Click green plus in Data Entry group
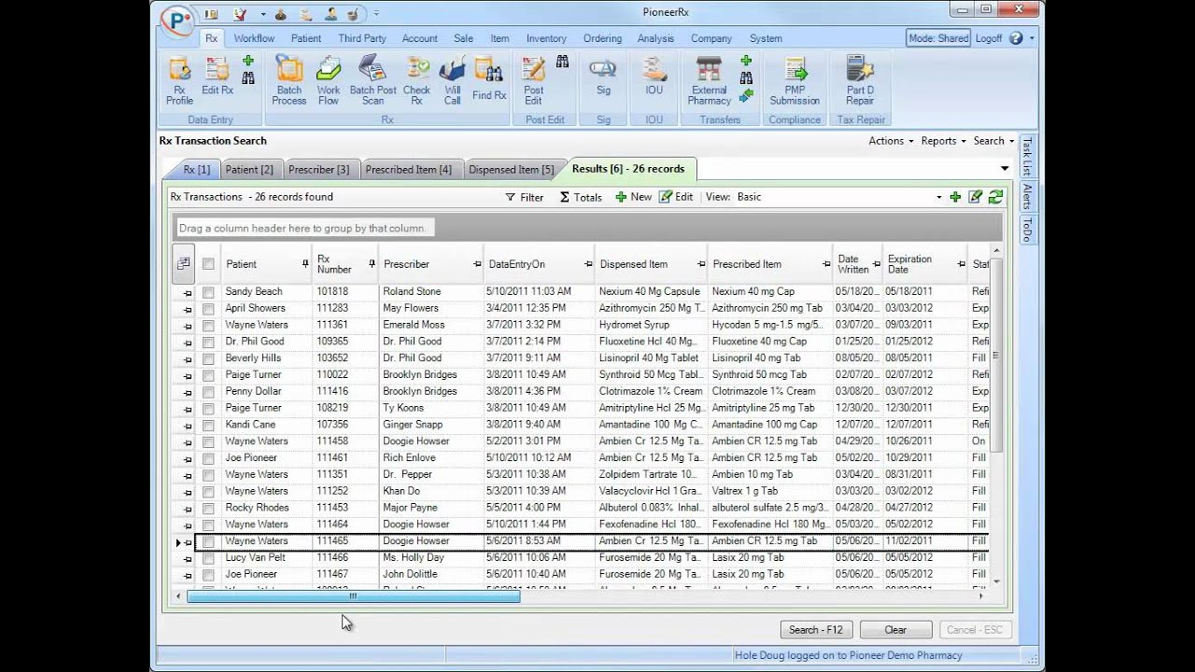 [248, 61]
